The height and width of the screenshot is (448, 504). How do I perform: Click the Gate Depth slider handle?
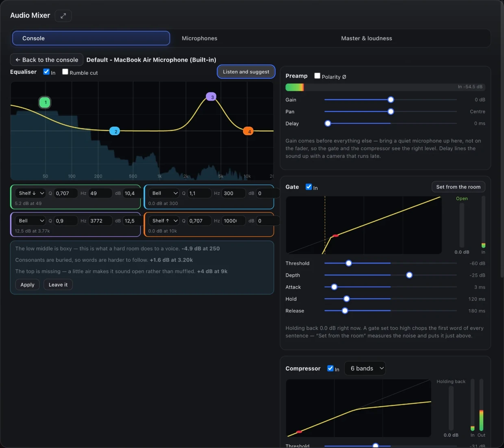point(409,275)
